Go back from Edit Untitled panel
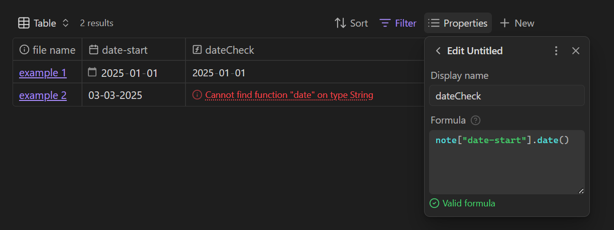 tap(438, 51)
